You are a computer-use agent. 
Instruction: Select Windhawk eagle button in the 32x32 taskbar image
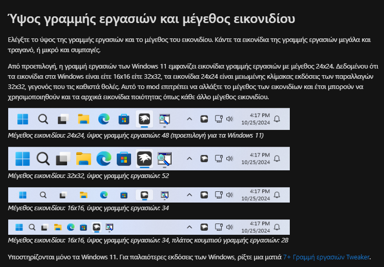click(144, 159)
